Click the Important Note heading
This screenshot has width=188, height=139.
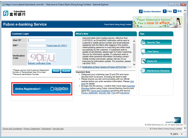(x=83, y=72)
